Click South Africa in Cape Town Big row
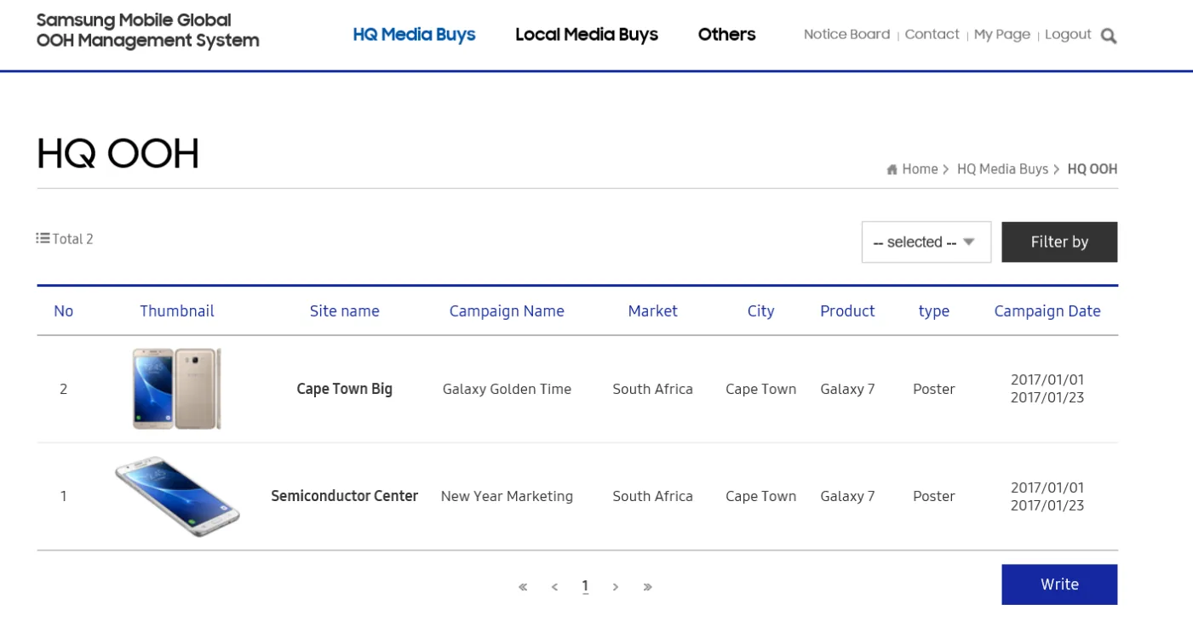Screen dimensions: 1193x644 tap(652, 389)
